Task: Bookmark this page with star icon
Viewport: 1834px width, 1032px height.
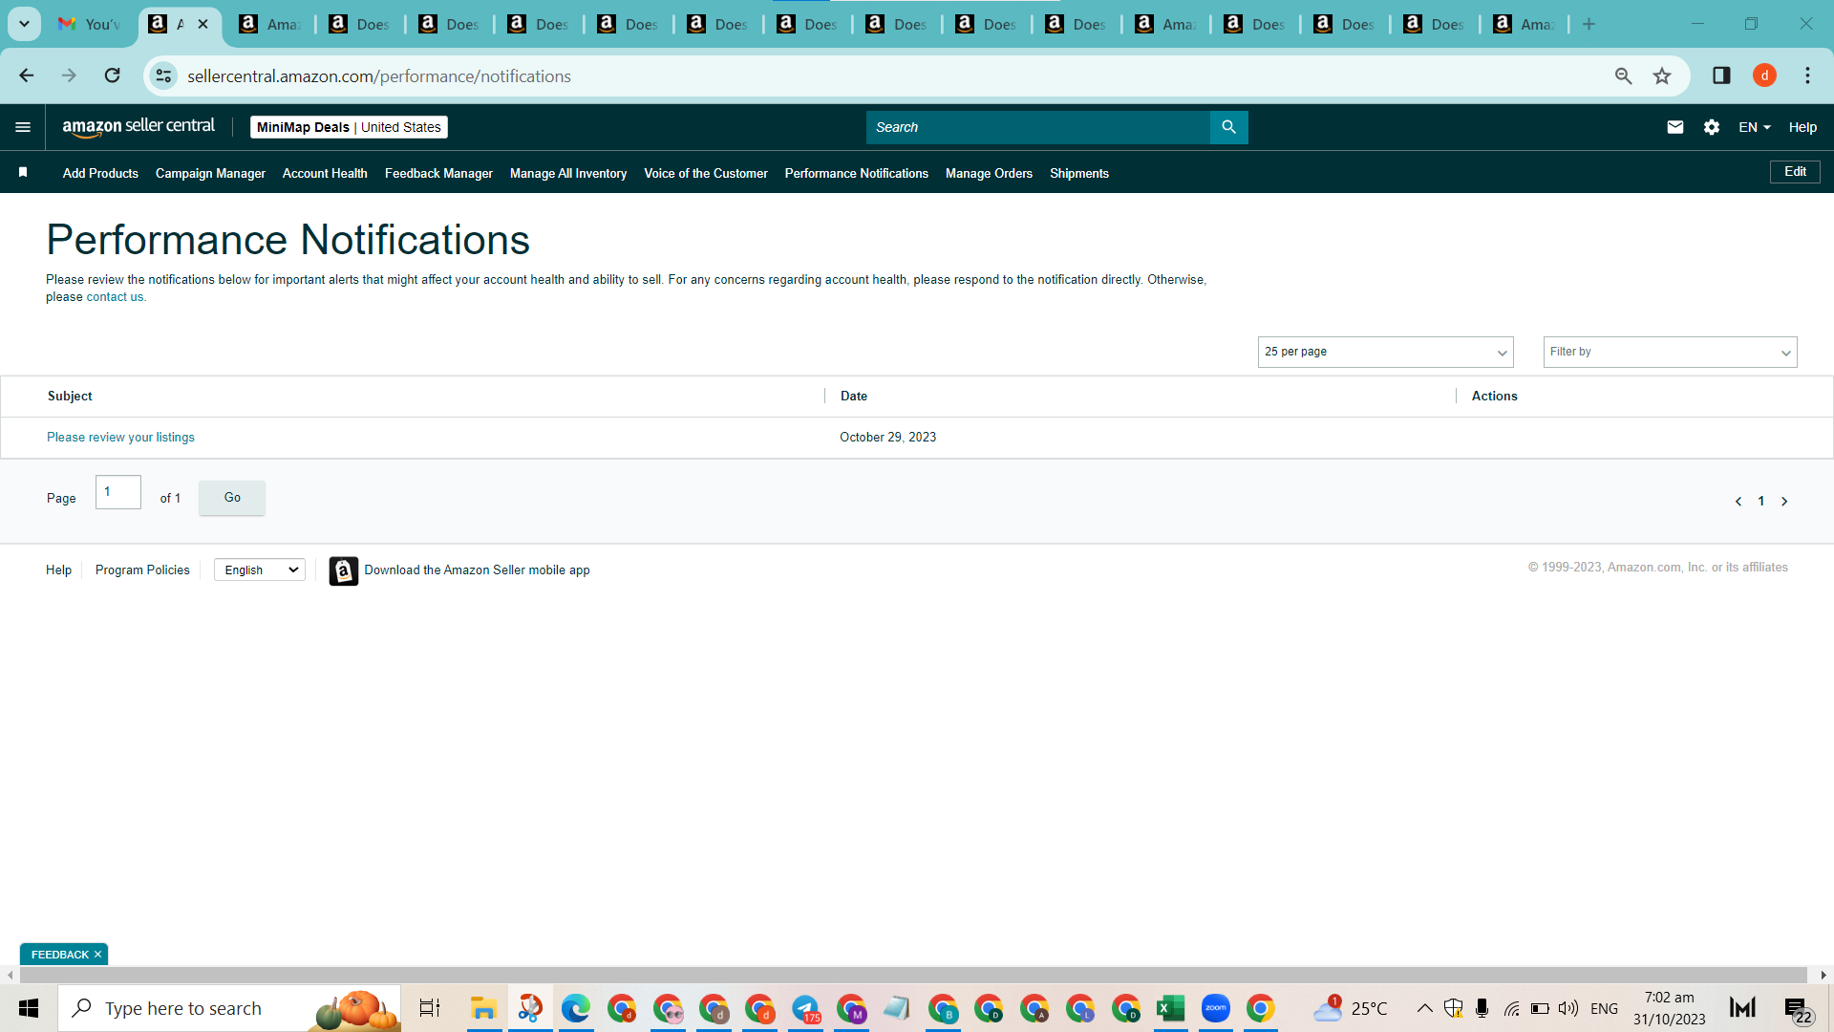Action: point(1662,75)
